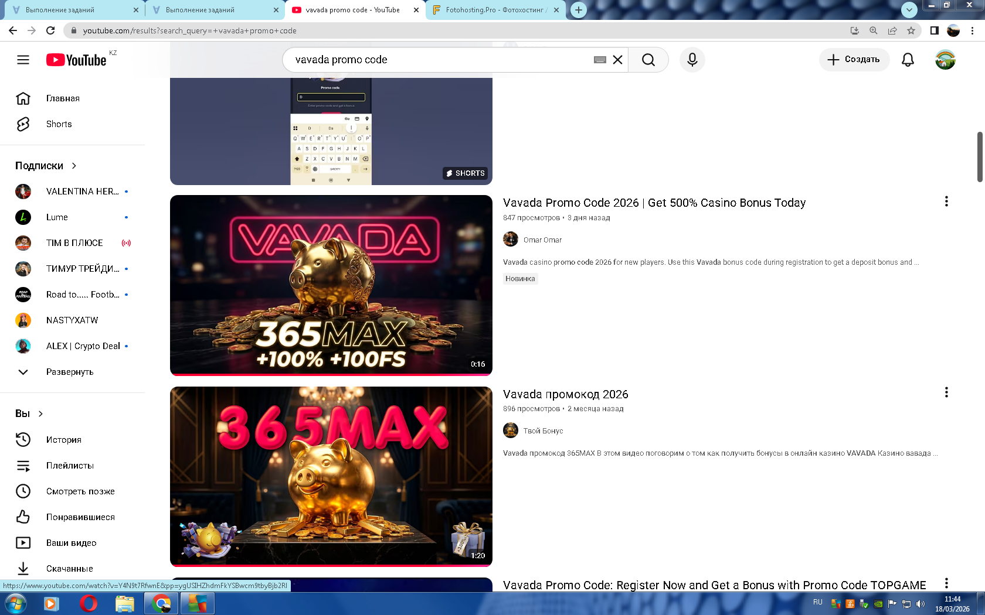Start voice search with the microphone

[x=692, y=60]
